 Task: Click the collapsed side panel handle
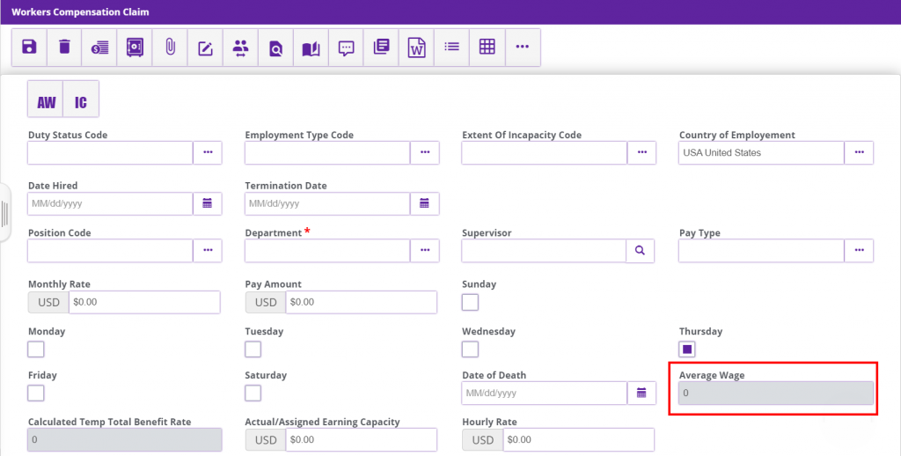pyautogui.click(x=5, y=213)
